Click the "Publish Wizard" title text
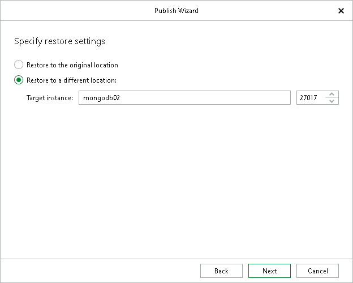The width and height of the screenshot is (353, 283). click(x=176, y=11)
